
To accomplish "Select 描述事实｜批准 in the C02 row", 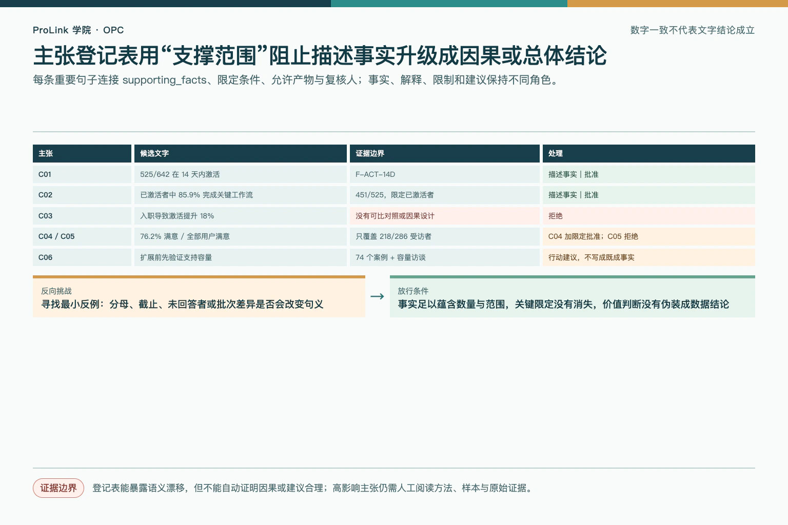I will pos(649,195).
